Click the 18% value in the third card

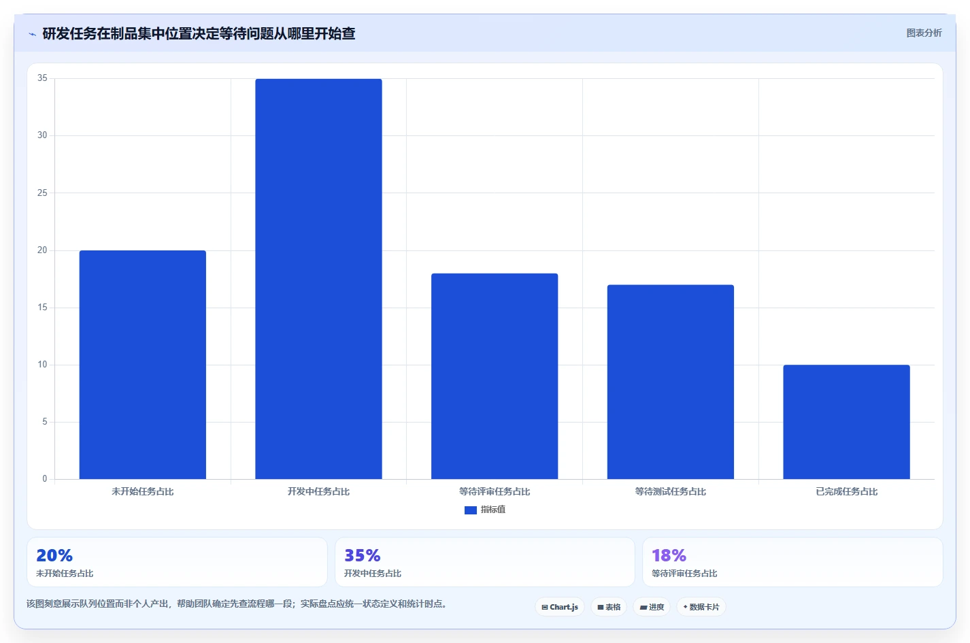[x=669, y=555]
